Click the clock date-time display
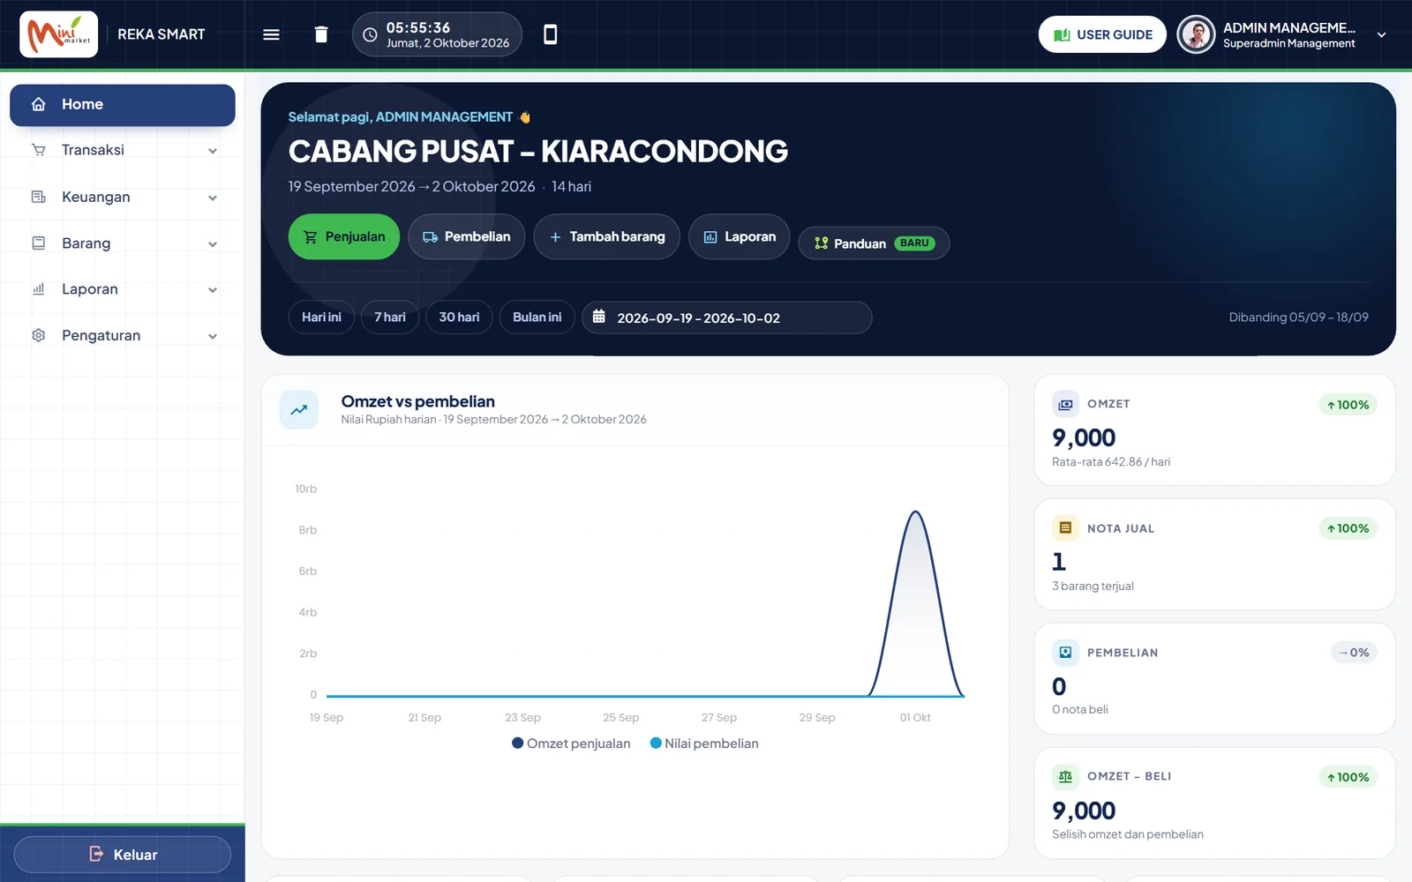 [437, 34]
